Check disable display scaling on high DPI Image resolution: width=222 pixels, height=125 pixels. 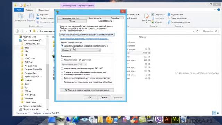62,73
